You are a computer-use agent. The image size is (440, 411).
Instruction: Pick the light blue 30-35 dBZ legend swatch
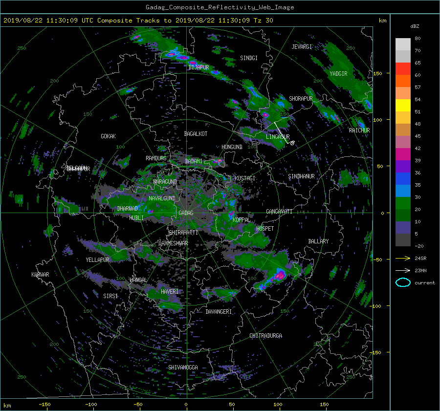(403, 191)
